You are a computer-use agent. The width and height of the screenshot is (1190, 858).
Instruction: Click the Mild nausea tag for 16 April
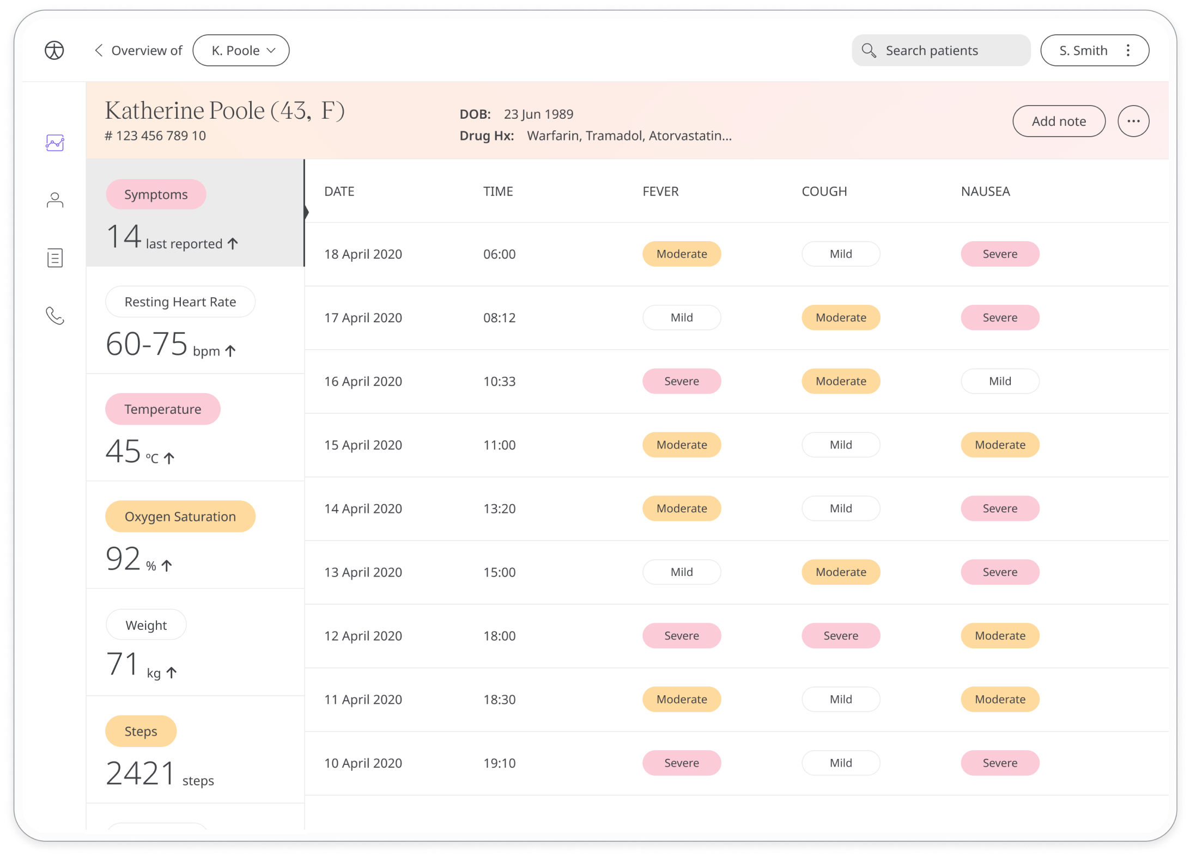(x=1000, y=381)
